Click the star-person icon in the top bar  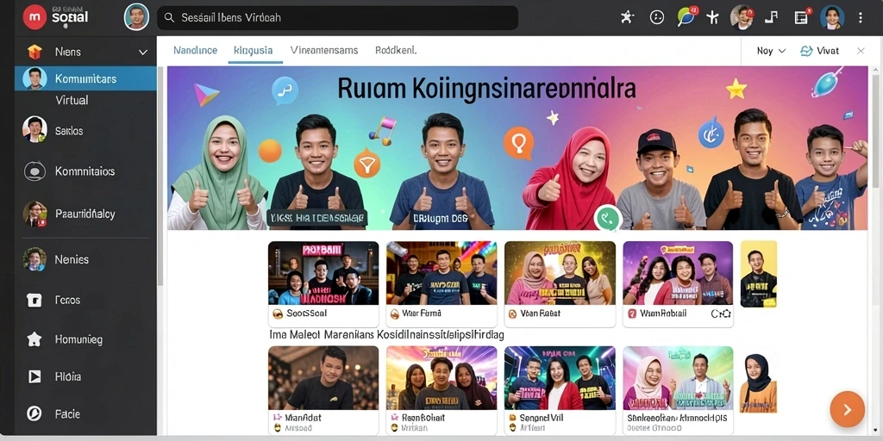(627, 17)
